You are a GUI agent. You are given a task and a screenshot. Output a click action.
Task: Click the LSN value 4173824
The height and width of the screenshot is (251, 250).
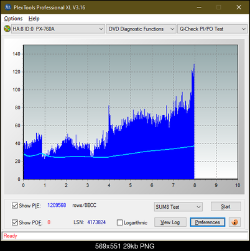(x=96, y=222)
